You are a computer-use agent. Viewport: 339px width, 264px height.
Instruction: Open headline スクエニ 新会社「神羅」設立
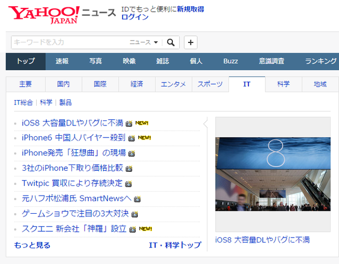74,229
